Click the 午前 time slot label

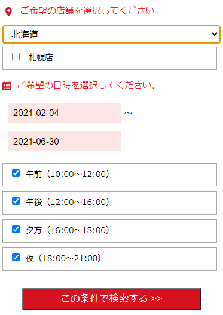point(68,174)
